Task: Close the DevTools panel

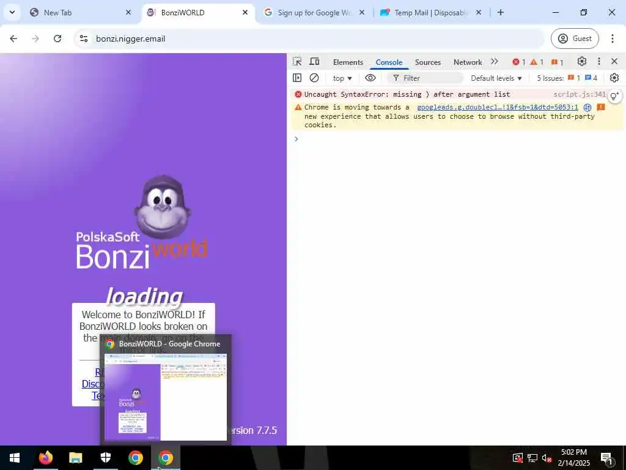Action: tap(614, 62)
